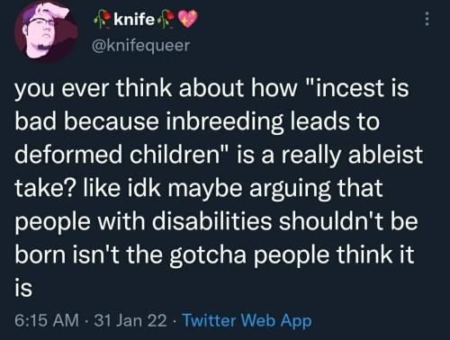Click the tweet line starting "you ever think"
The image size is (450, 340).
(x=211, y=89)
